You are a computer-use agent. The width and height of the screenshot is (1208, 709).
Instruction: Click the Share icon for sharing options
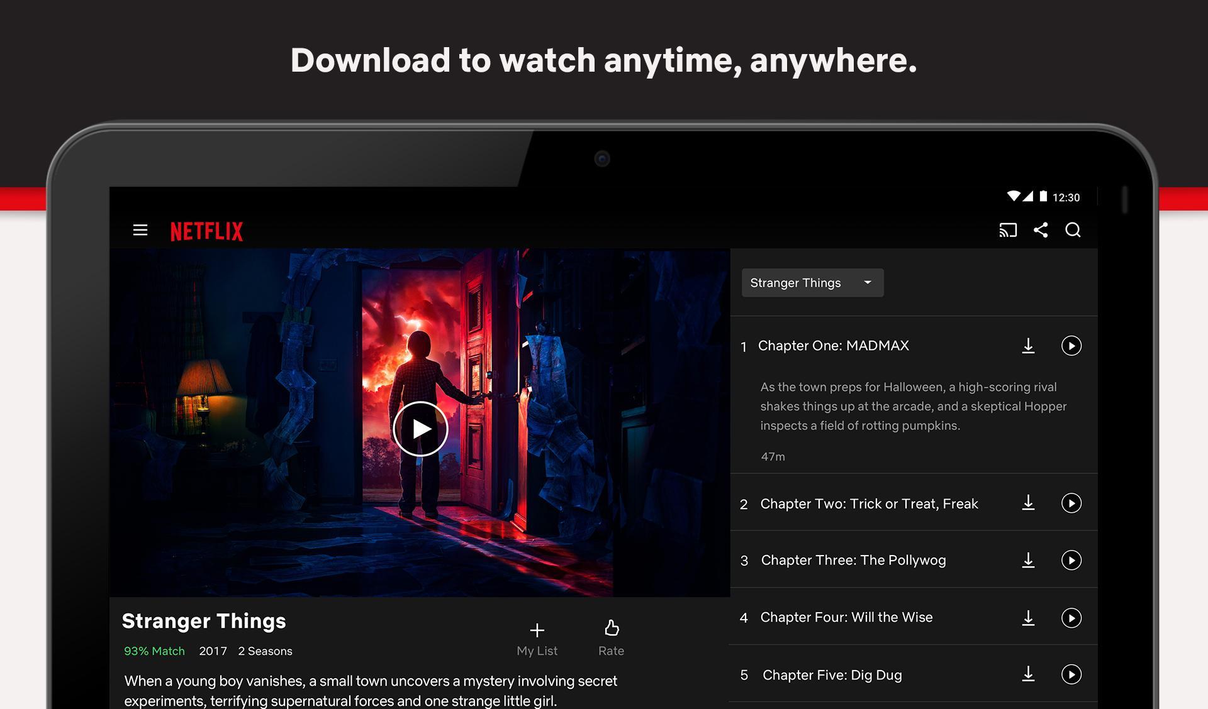click(x=1041, y=229)
